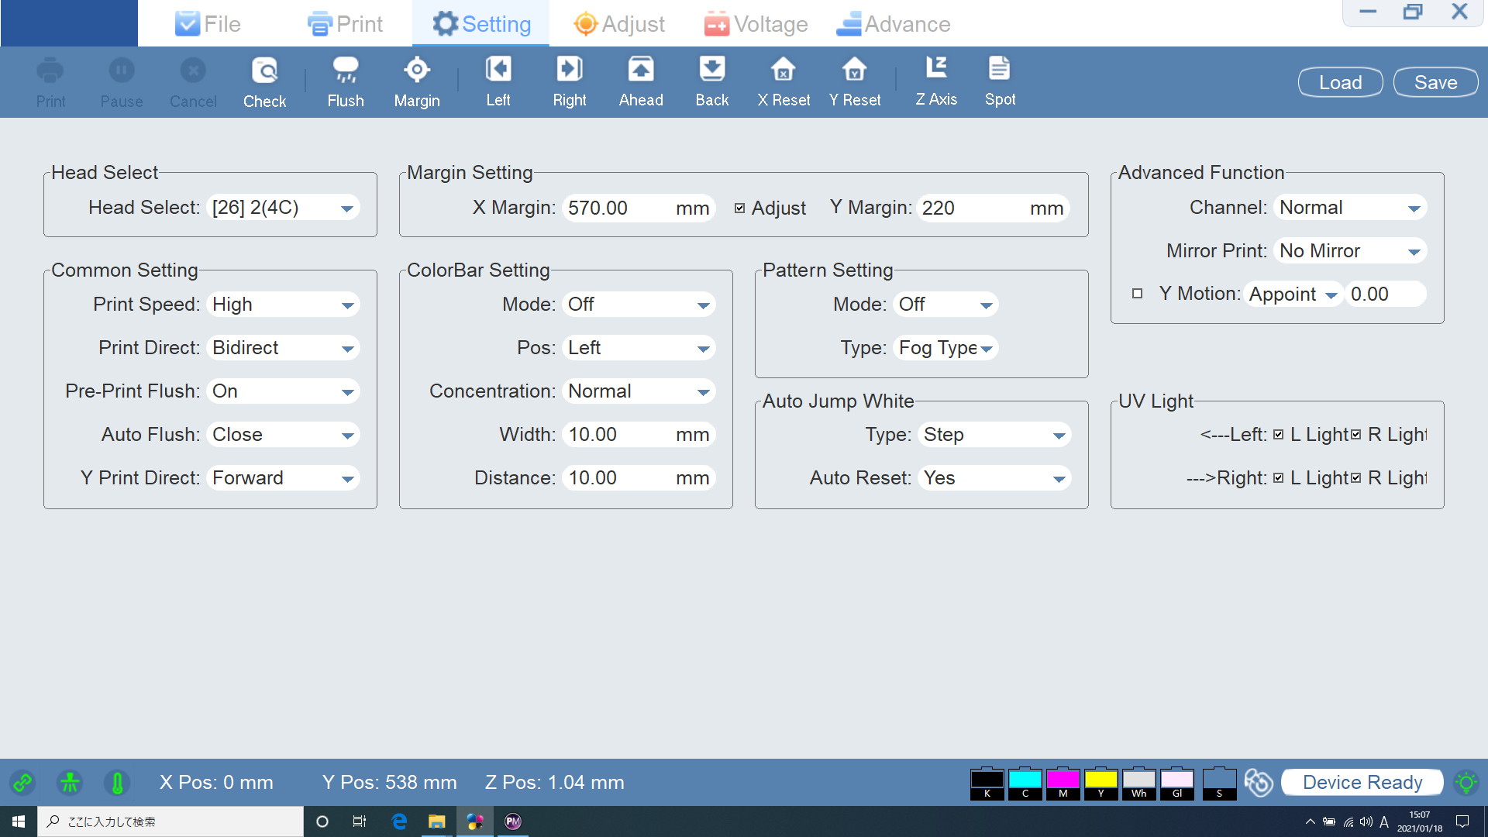Switch to the Voltage tab
Screen dimensions: 1488x837
756,23
